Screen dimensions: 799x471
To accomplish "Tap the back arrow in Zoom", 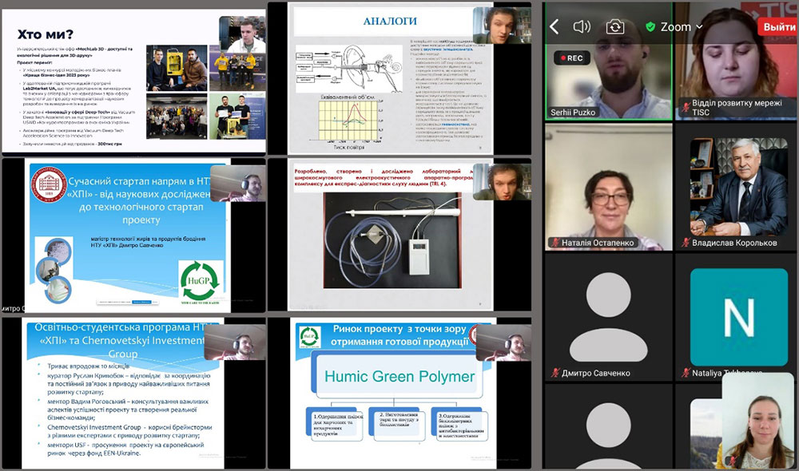I will tap(554, 26).
